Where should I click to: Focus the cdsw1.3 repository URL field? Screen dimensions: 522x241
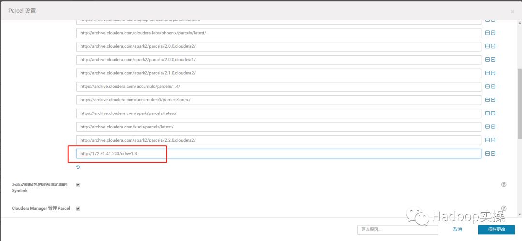point(279,154)
